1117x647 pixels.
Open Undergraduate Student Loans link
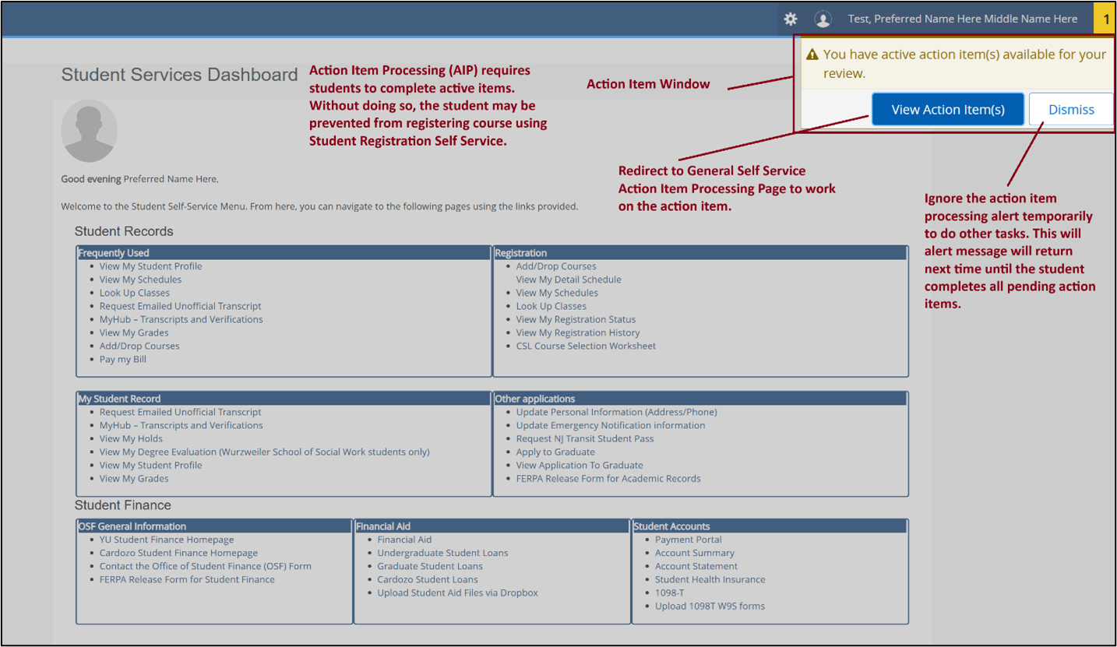[442, 553]
